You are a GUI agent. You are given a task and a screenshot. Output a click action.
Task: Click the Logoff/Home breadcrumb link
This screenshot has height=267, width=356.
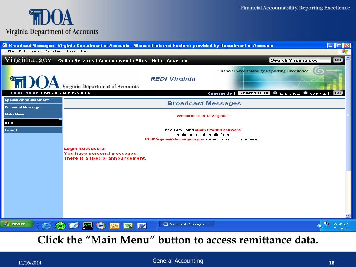(x=23, y=93)
